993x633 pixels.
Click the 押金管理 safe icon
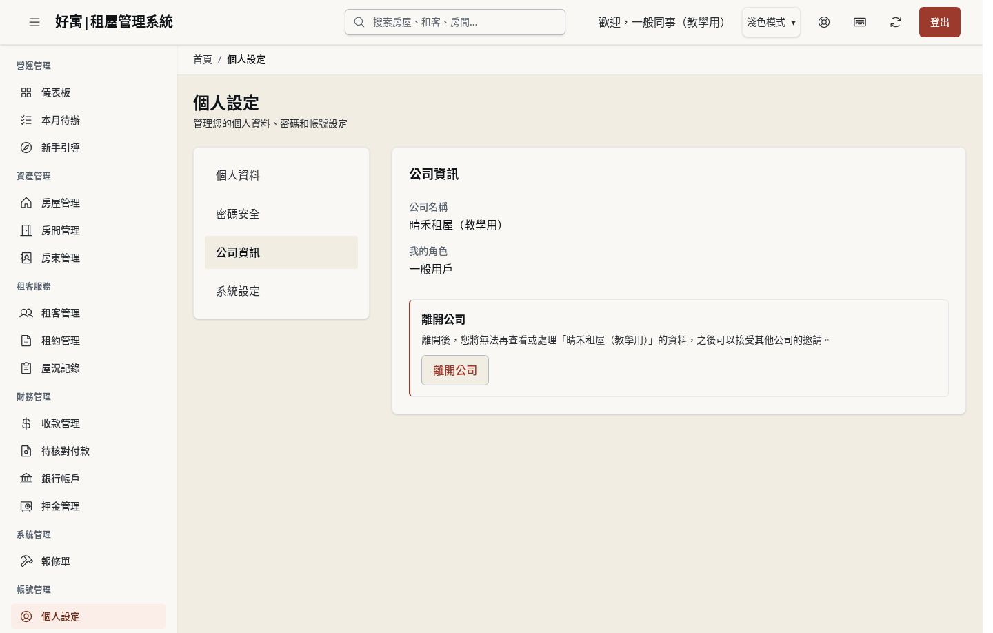pos(26,506)
